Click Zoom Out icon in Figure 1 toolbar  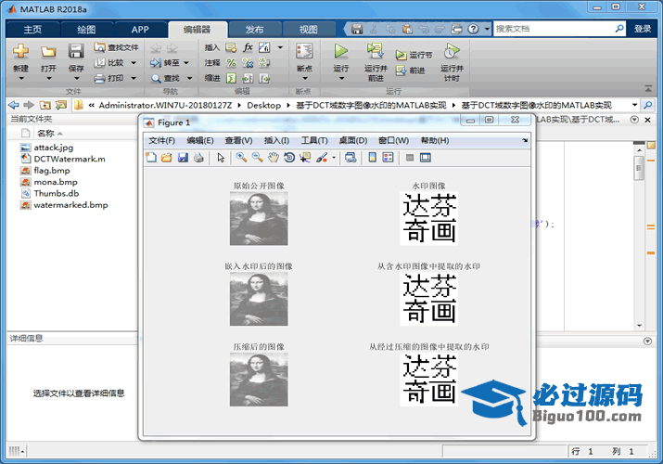point(257,158)
